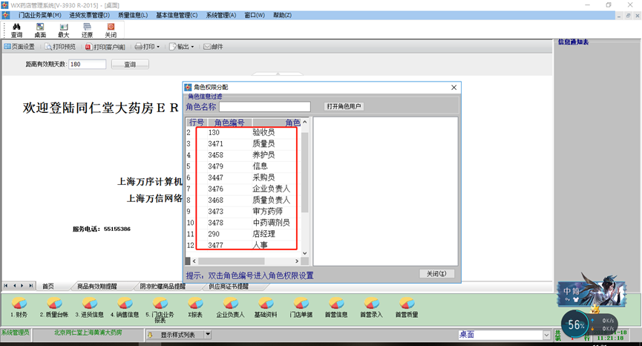This screenshot has width=642, height=346.
Task: Switch to the 阴凉贮藏商品提醒 tab
Action: tap(163, 286)
